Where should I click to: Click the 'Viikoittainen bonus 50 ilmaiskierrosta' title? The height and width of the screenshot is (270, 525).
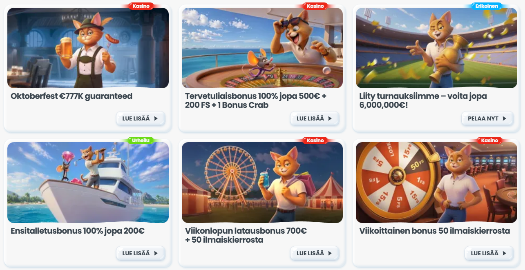point(435,231)
